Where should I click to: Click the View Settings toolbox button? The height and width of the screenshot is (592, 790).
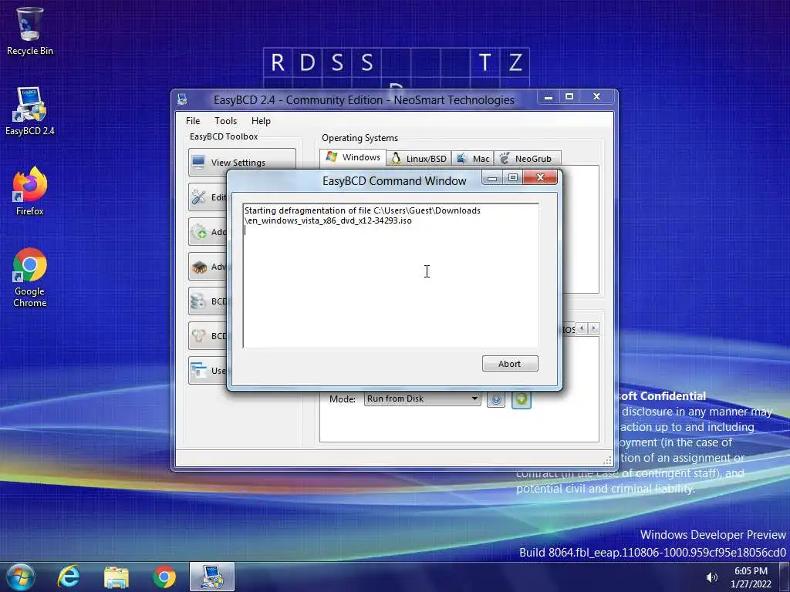[241, 162]
